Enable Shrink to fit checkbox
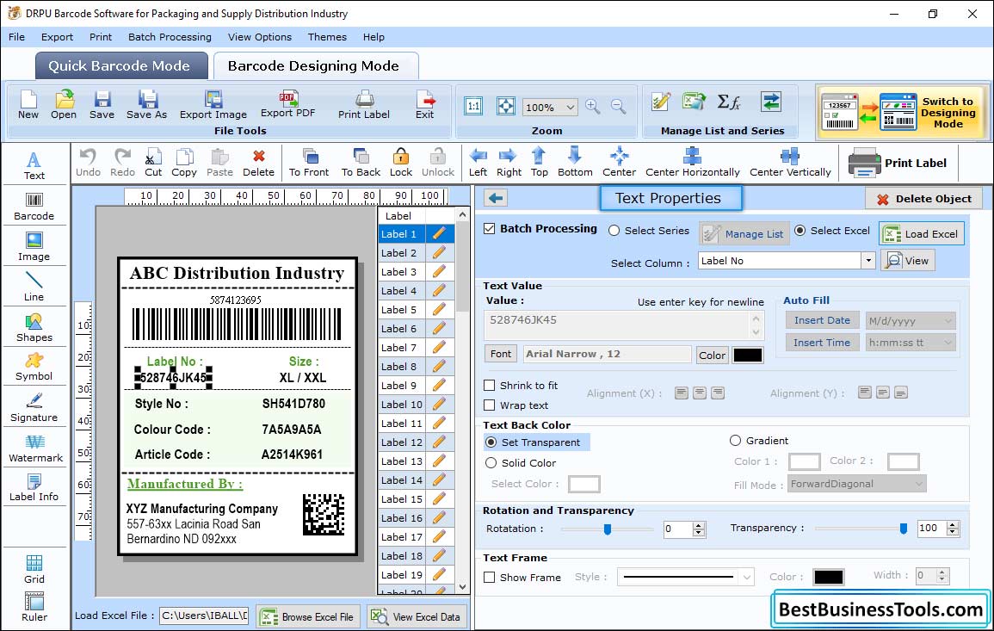The image size is (994, 631). tap(490, 385)
